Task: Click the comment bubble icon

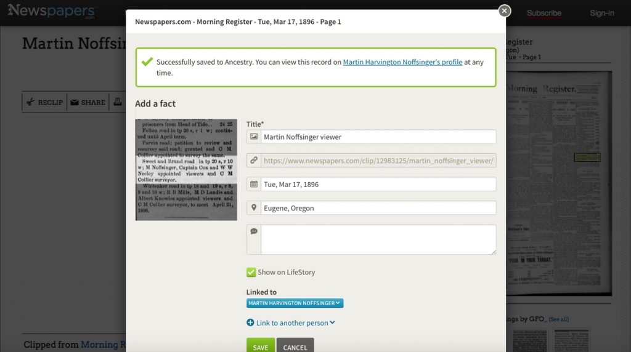Action: 253,232
